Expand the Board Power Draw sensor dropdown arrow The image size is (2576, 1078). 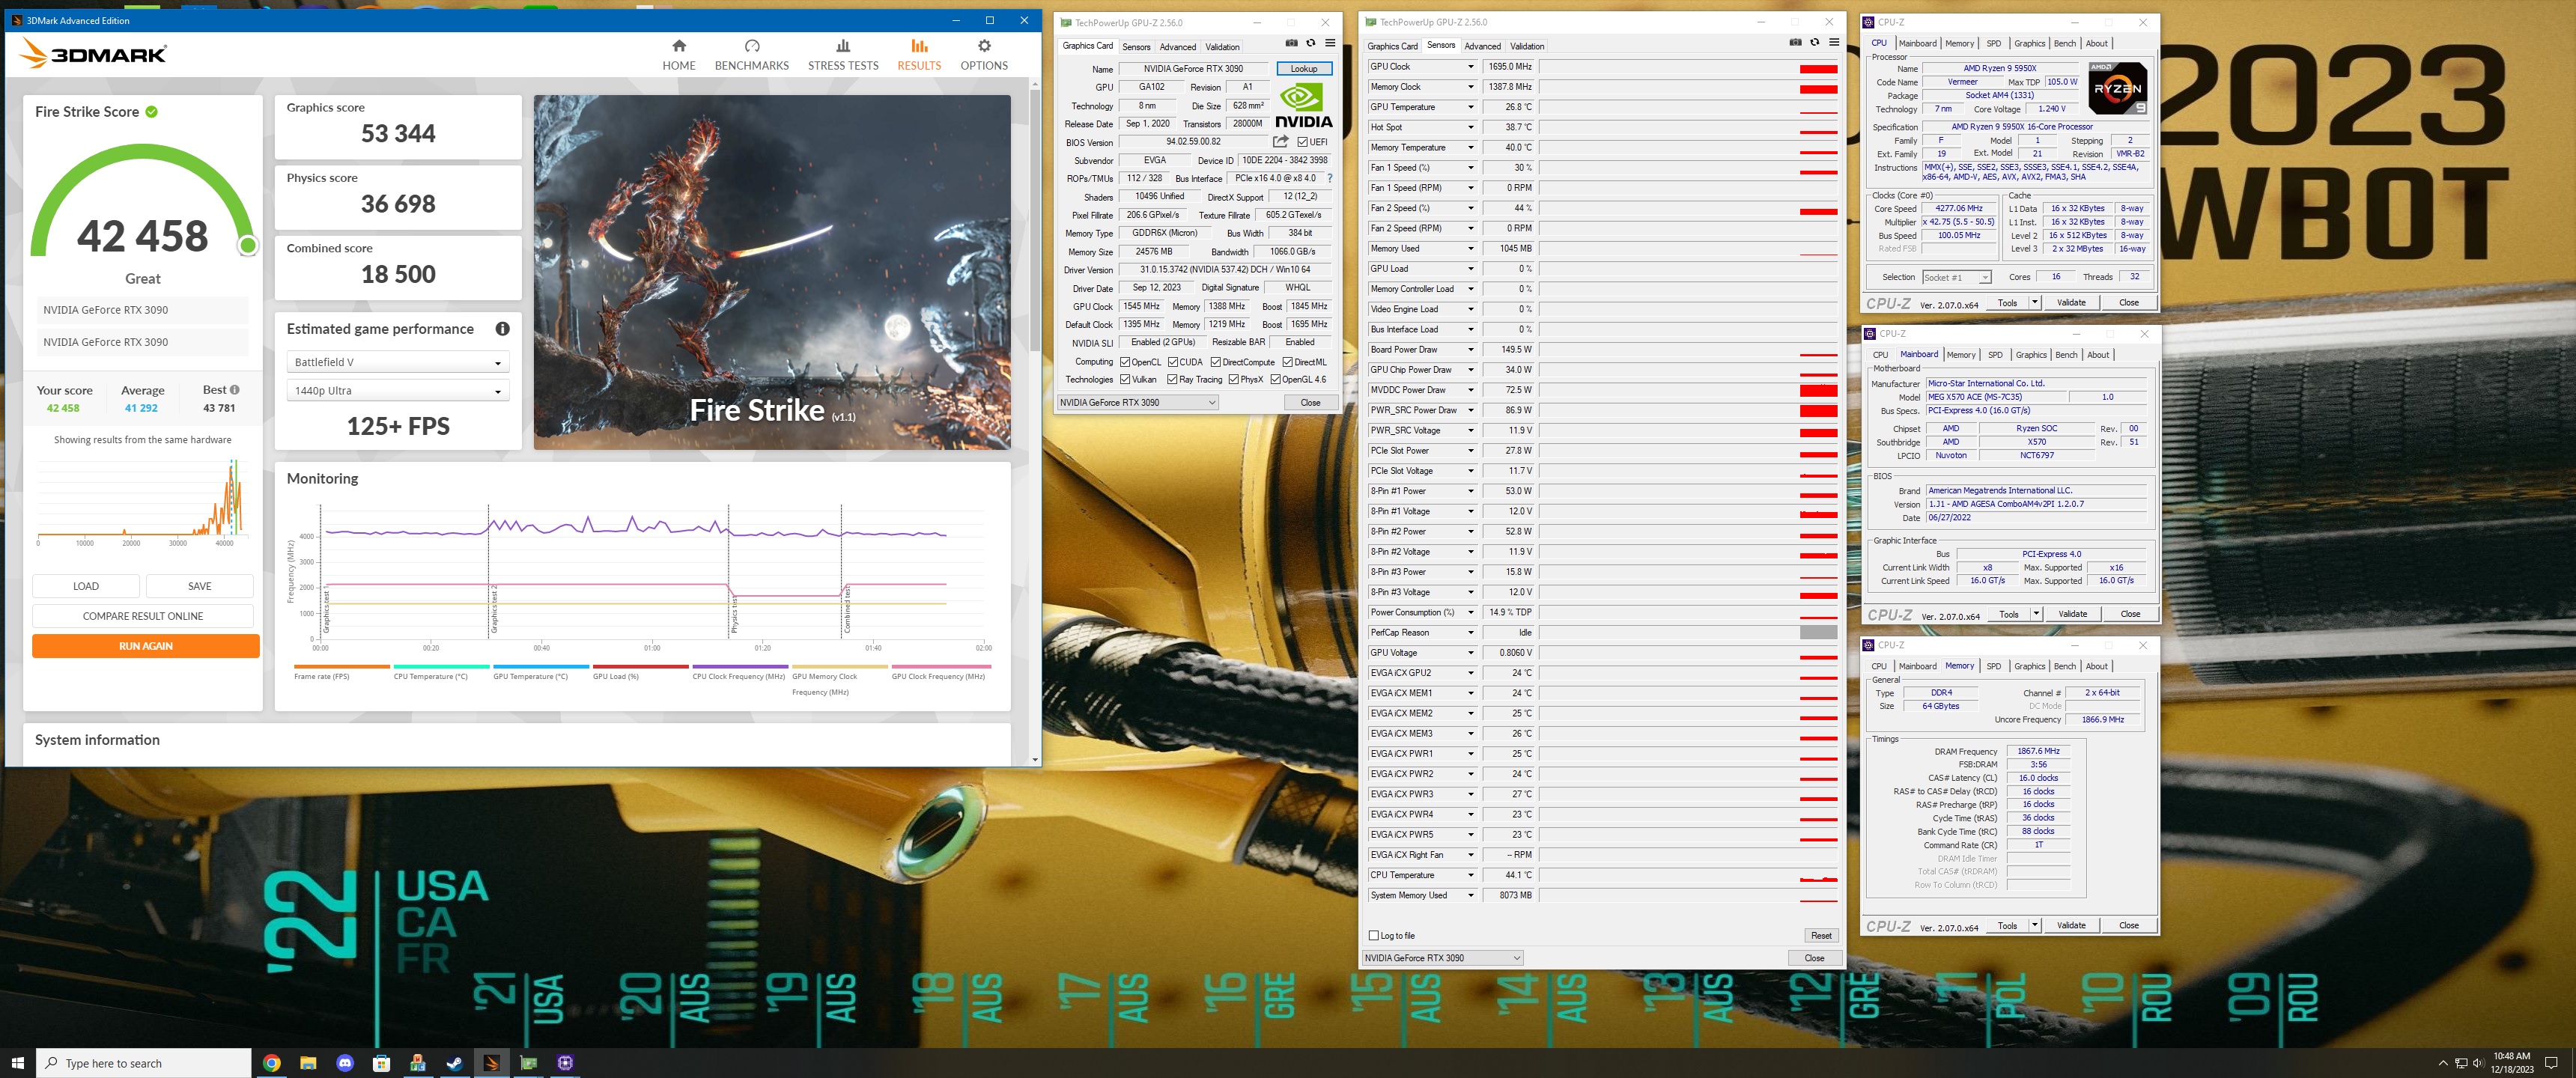(1470, 350)
